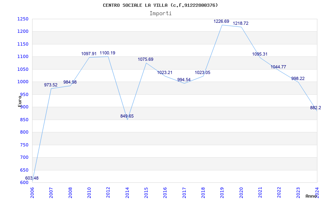This screenshot has height=200, width=321.
Task: Select the 1075.69 data label
Action: click(x=146, y=59)
